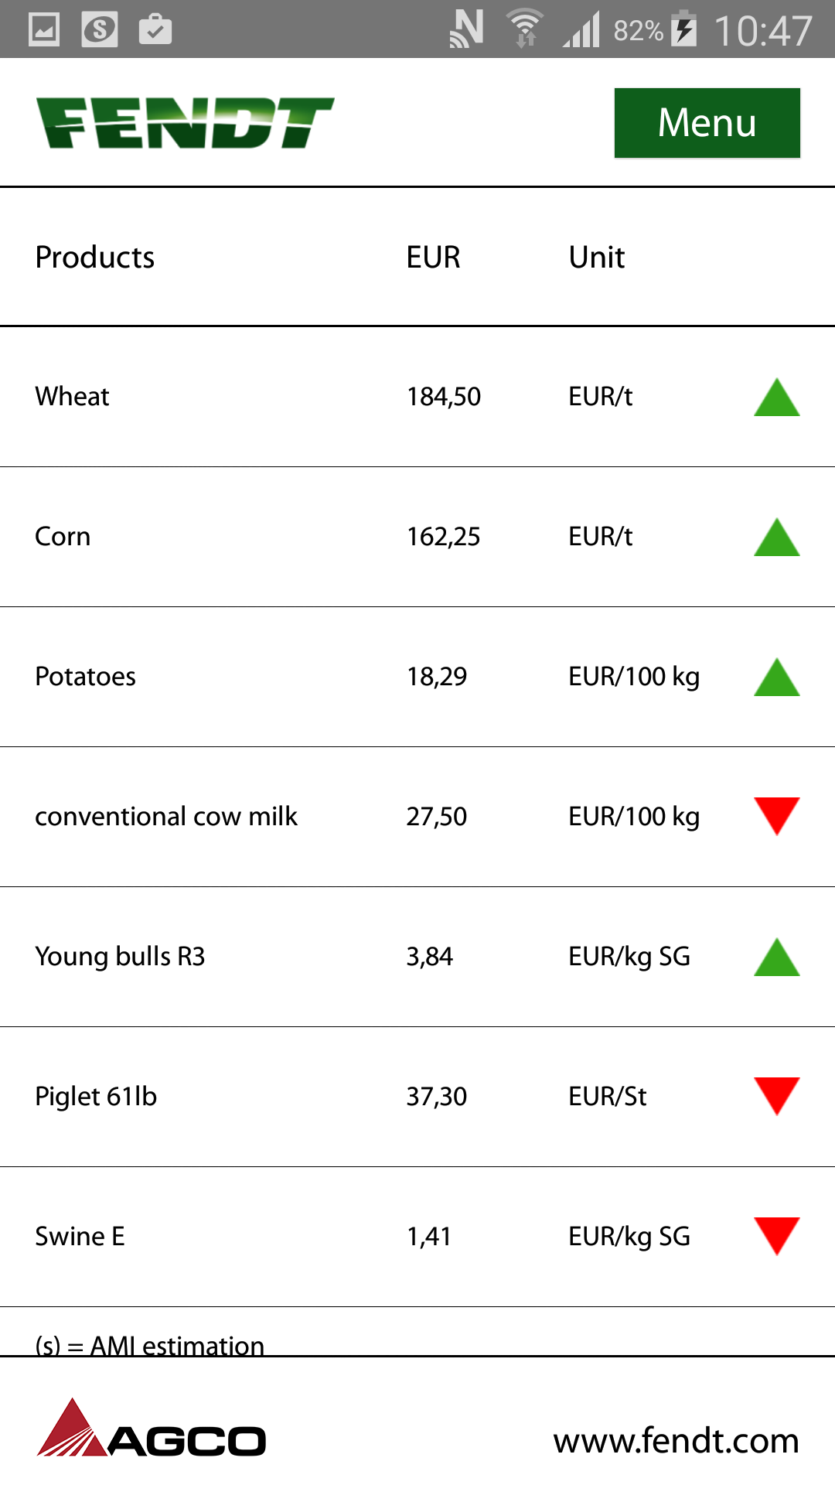This screenshot has width=835, height=1485.
Task: Tap the Swine E price 1,41
Action: click(x=429, y=1237)
